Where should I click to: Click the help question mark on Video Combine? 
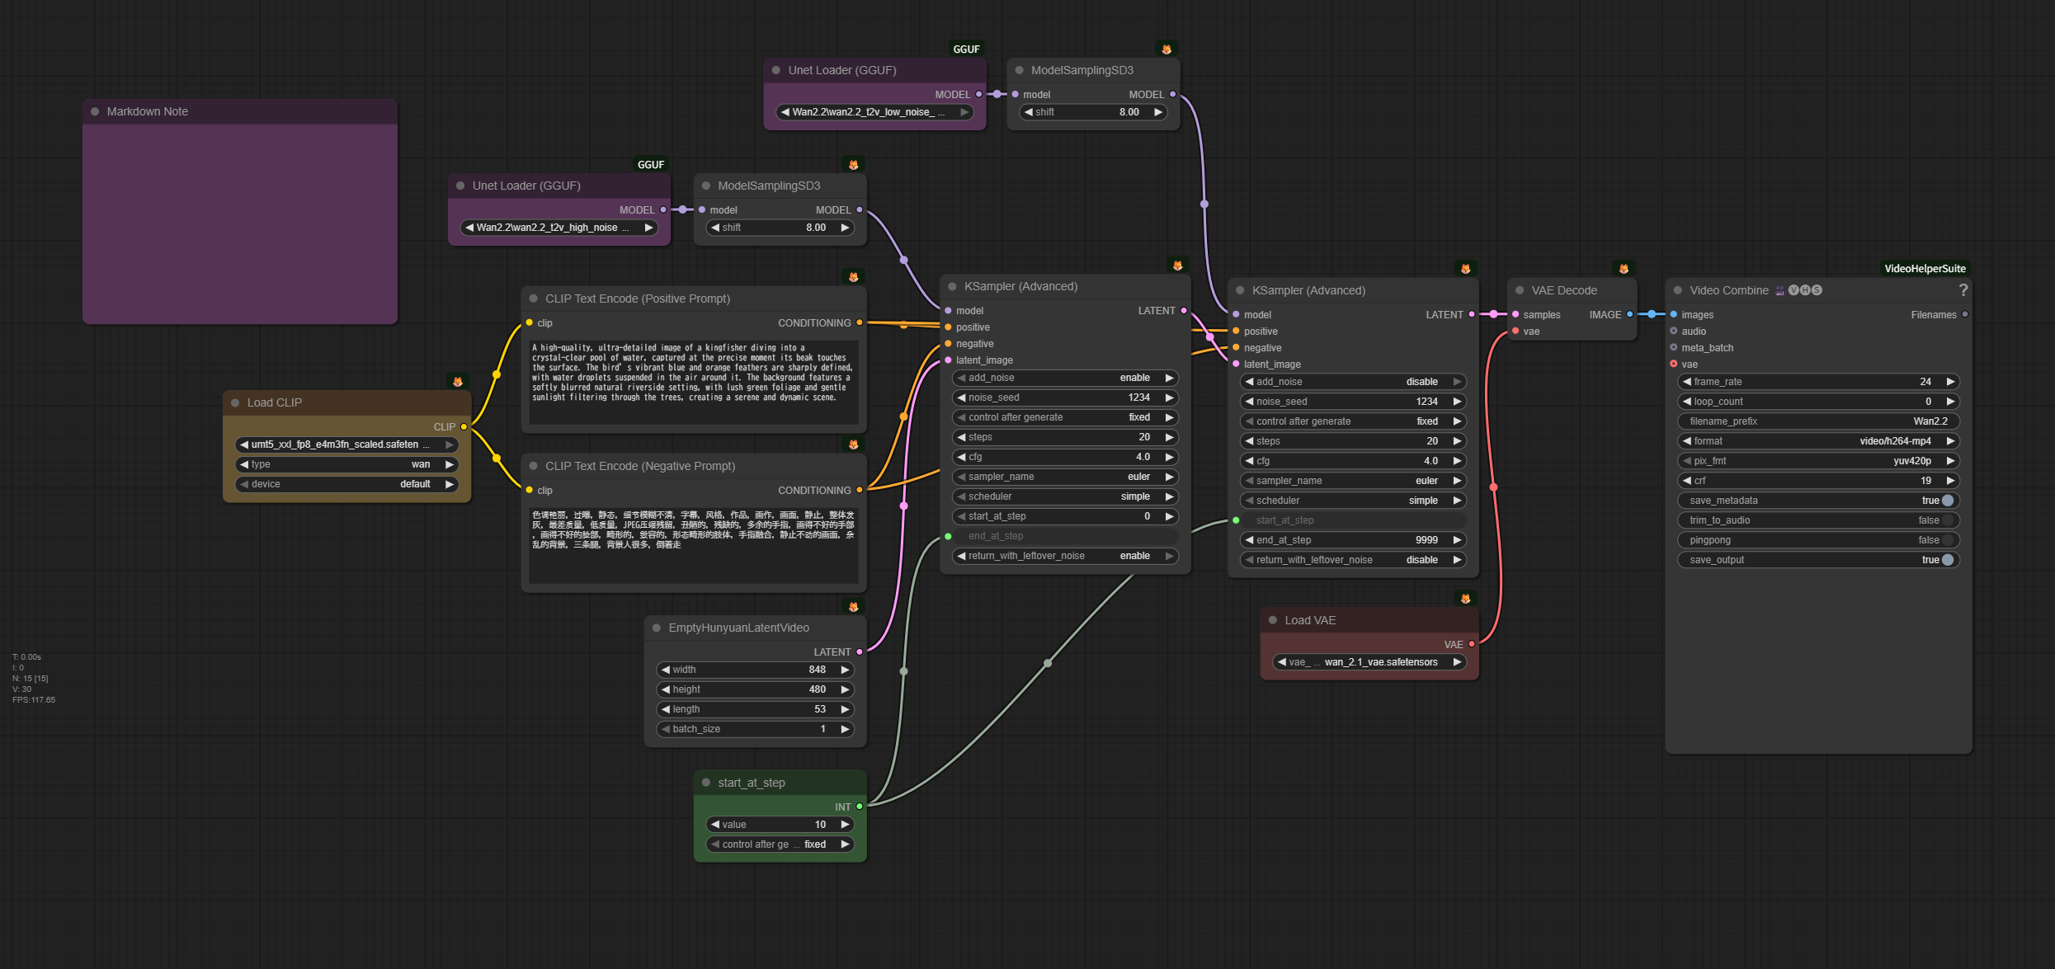[x=1963, y=290]
